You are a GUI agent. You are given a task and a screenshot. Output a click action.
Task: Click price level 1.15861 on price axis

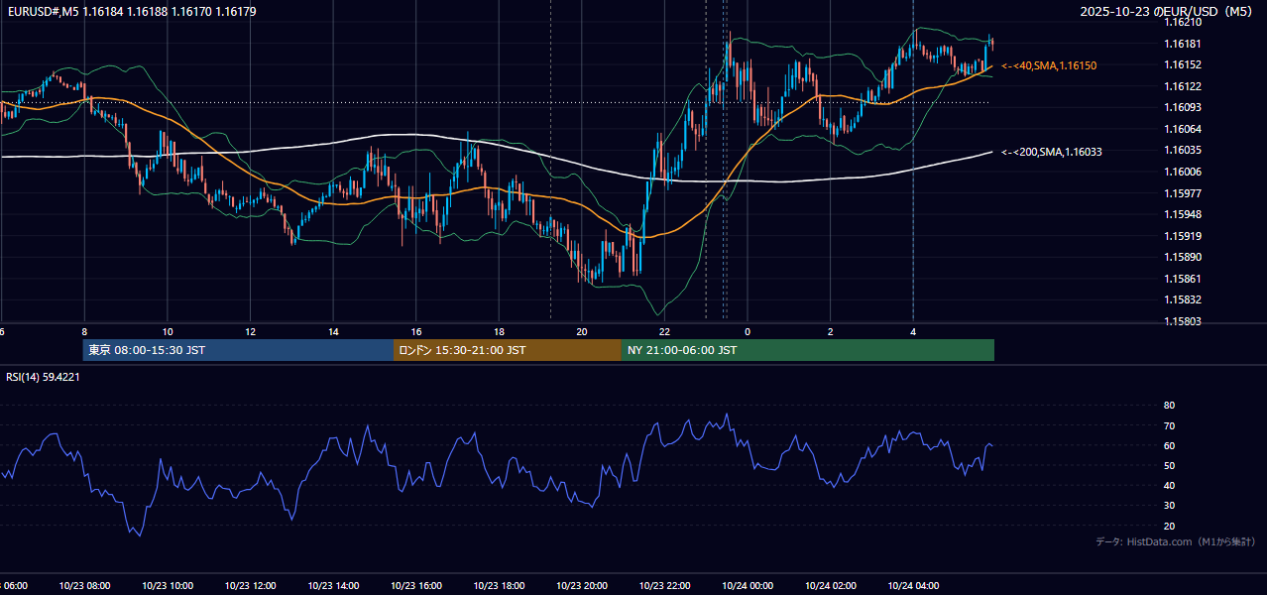[x=1182, y=279]
